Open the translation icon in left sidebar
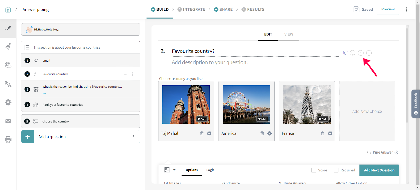This screenshot has width=420, height=190. click(8, 84)
